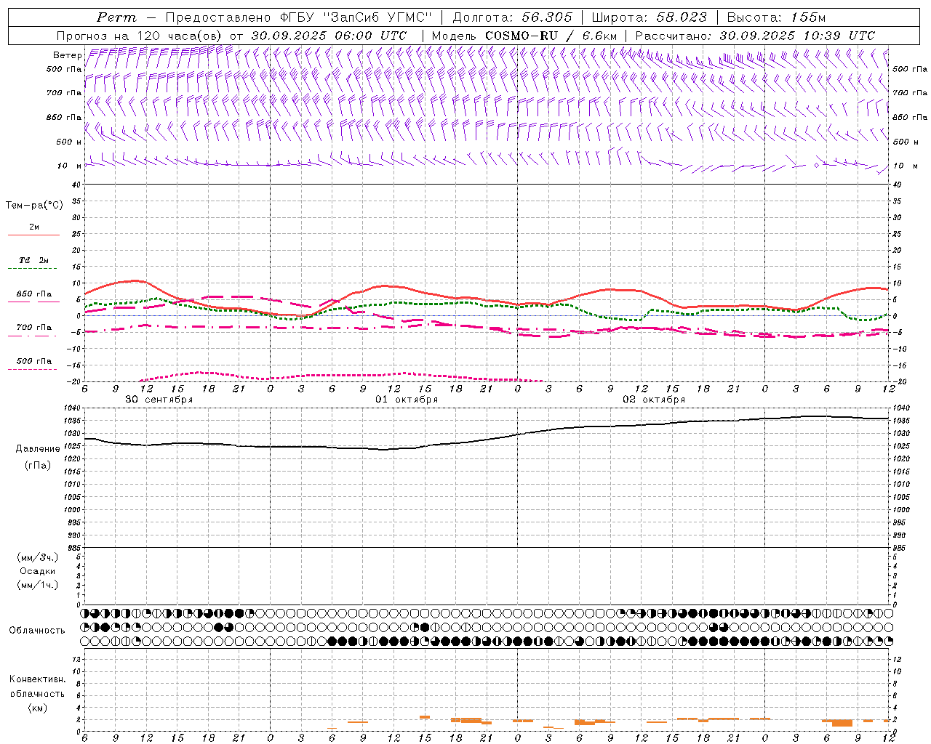The width and height of the screenshot is (931, 744).
Task: Click the 700 гПа temperature legend entry
Action: (34, 328)
